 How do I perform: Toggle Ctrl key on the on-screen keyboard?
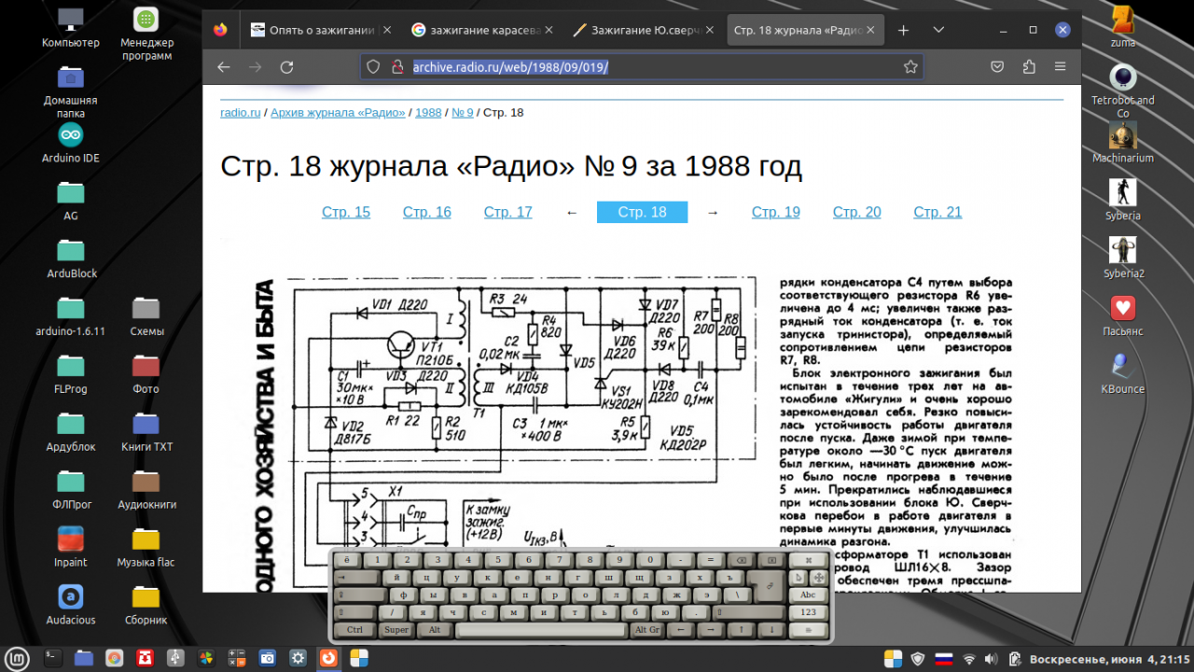coord(354,630)
